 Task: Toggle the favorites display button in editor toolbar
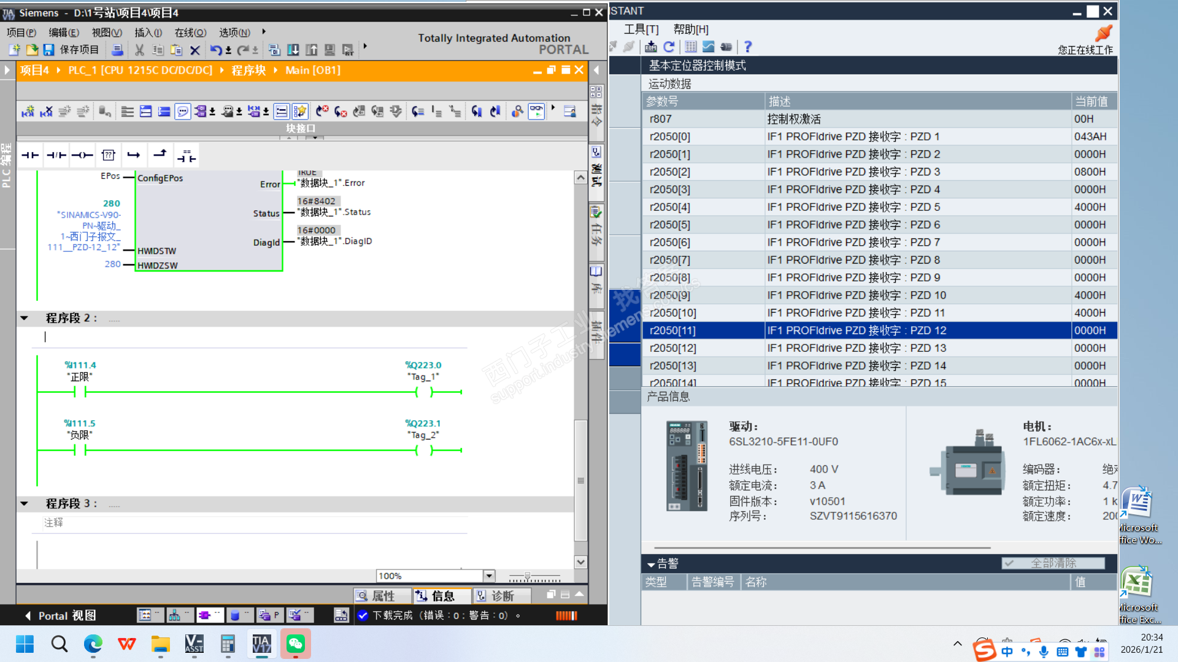coord(299,111)
